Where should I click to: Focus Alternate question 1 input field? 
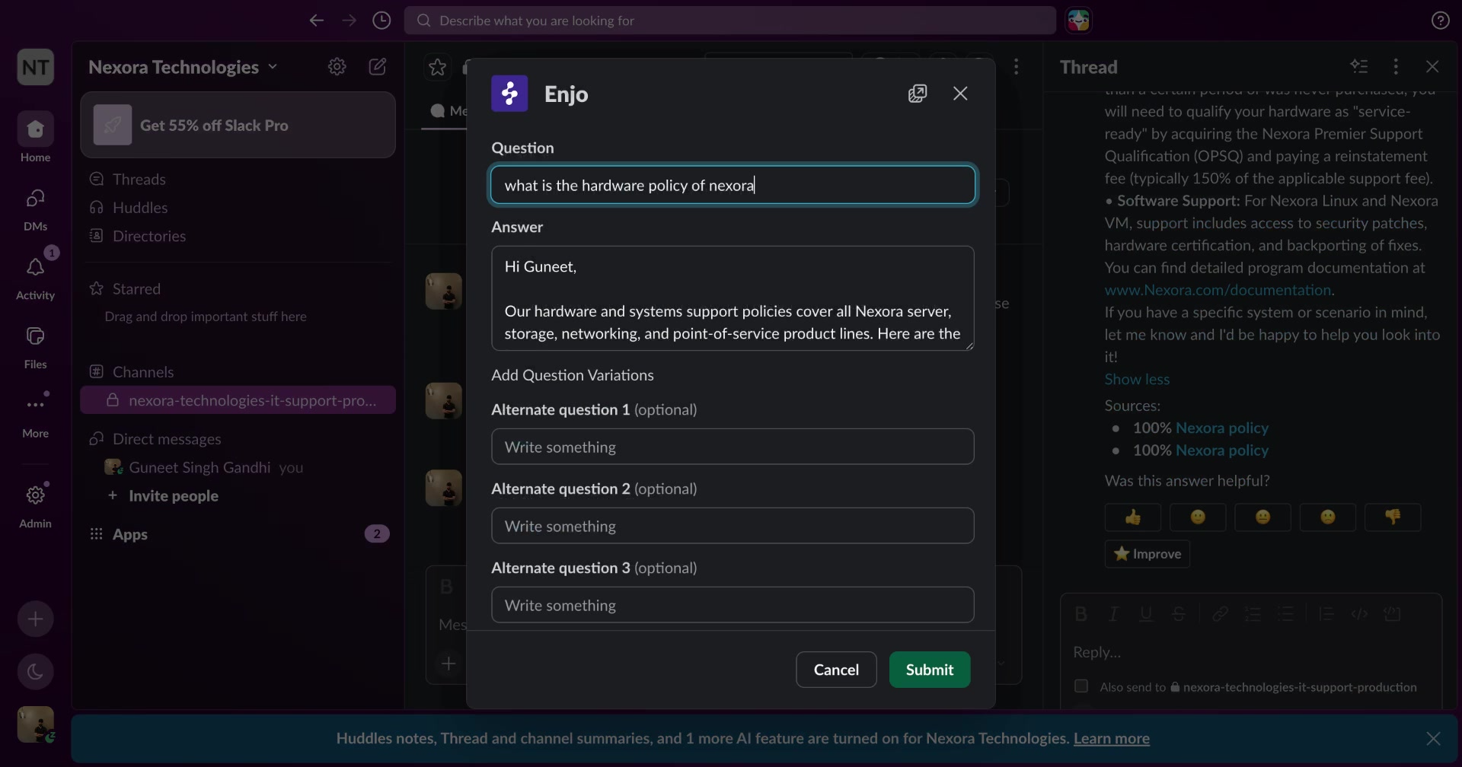pos(733,447)
